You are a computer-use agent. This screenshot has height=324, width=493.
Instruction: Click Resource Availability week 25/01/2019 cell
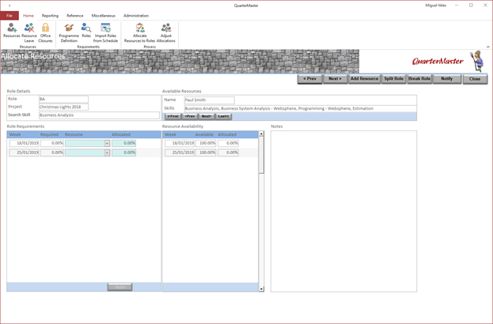pyautogui.click(x=180, y=153)
